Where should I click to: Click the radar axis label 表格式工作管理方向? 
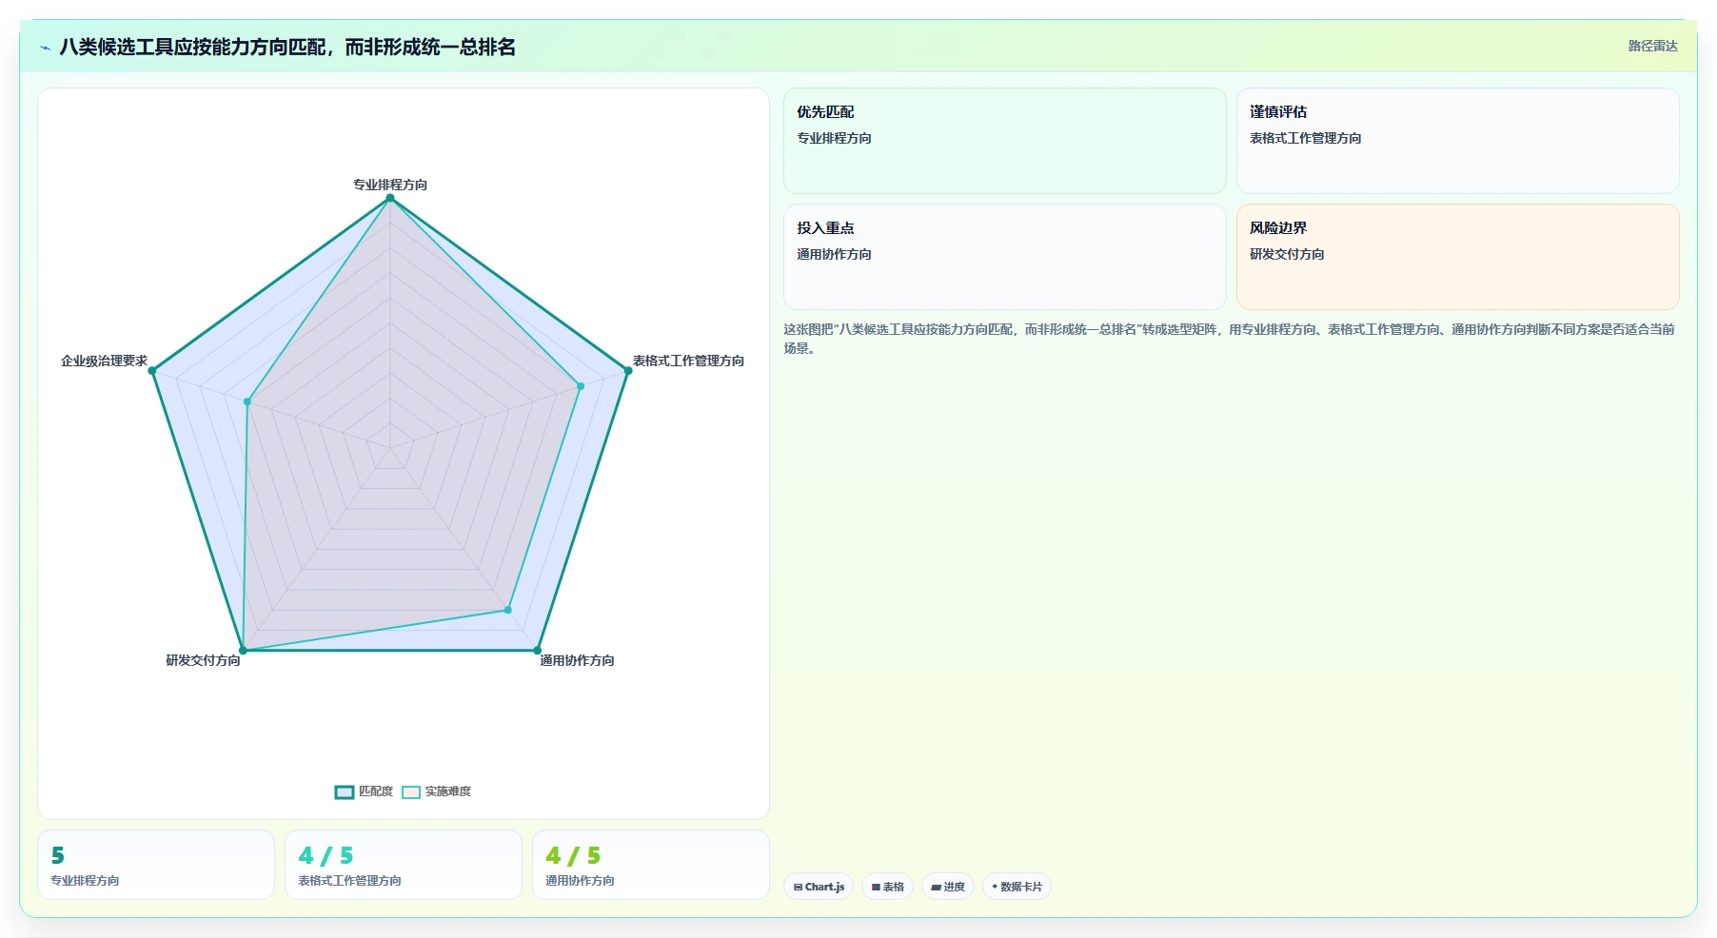pos(688,361)
